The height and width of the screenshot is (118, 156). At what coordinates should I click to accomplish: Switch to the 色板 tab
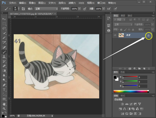[123, 72]
